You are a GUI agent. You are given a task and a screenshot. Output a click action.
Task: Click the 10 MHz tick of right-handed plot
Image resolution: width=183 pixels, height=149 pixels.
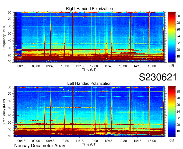pos(9,61)
